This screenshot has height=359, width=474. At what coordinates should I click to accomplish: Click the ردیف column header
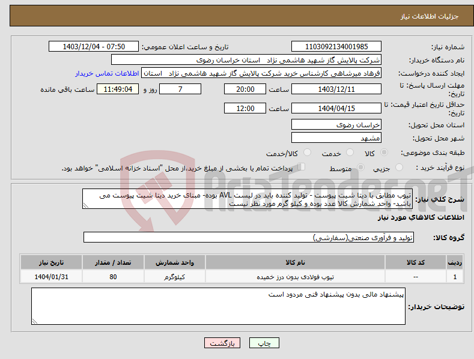455,262
